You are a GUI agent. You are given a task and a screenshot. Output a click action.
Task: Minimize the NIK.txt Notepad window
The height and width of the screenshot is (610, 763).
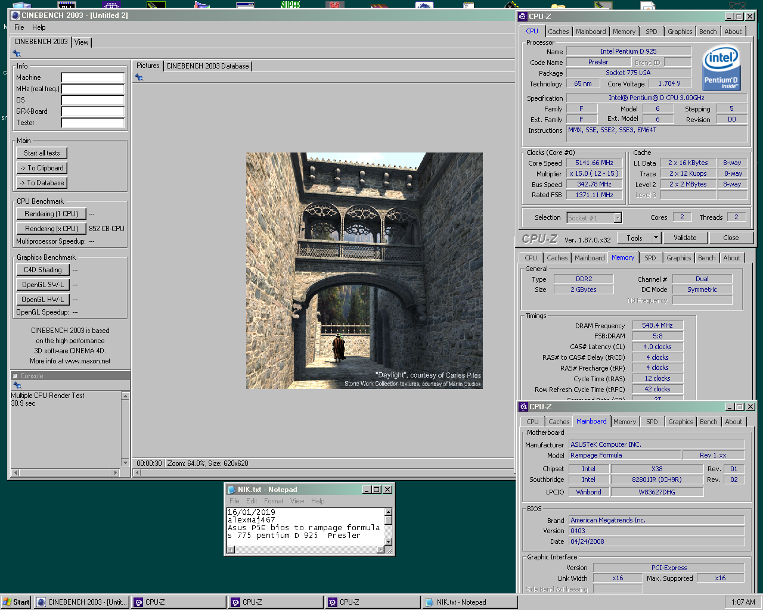pos(367,490)
